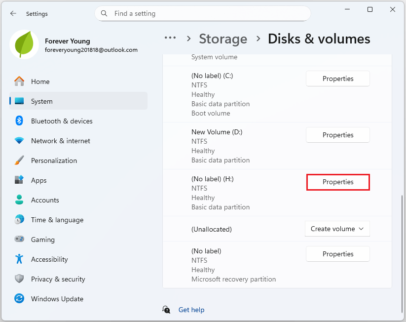Open the Home settings page
The width and height of the screenshot is (406, 322).
pyautogui.click(x=40, y=81)
